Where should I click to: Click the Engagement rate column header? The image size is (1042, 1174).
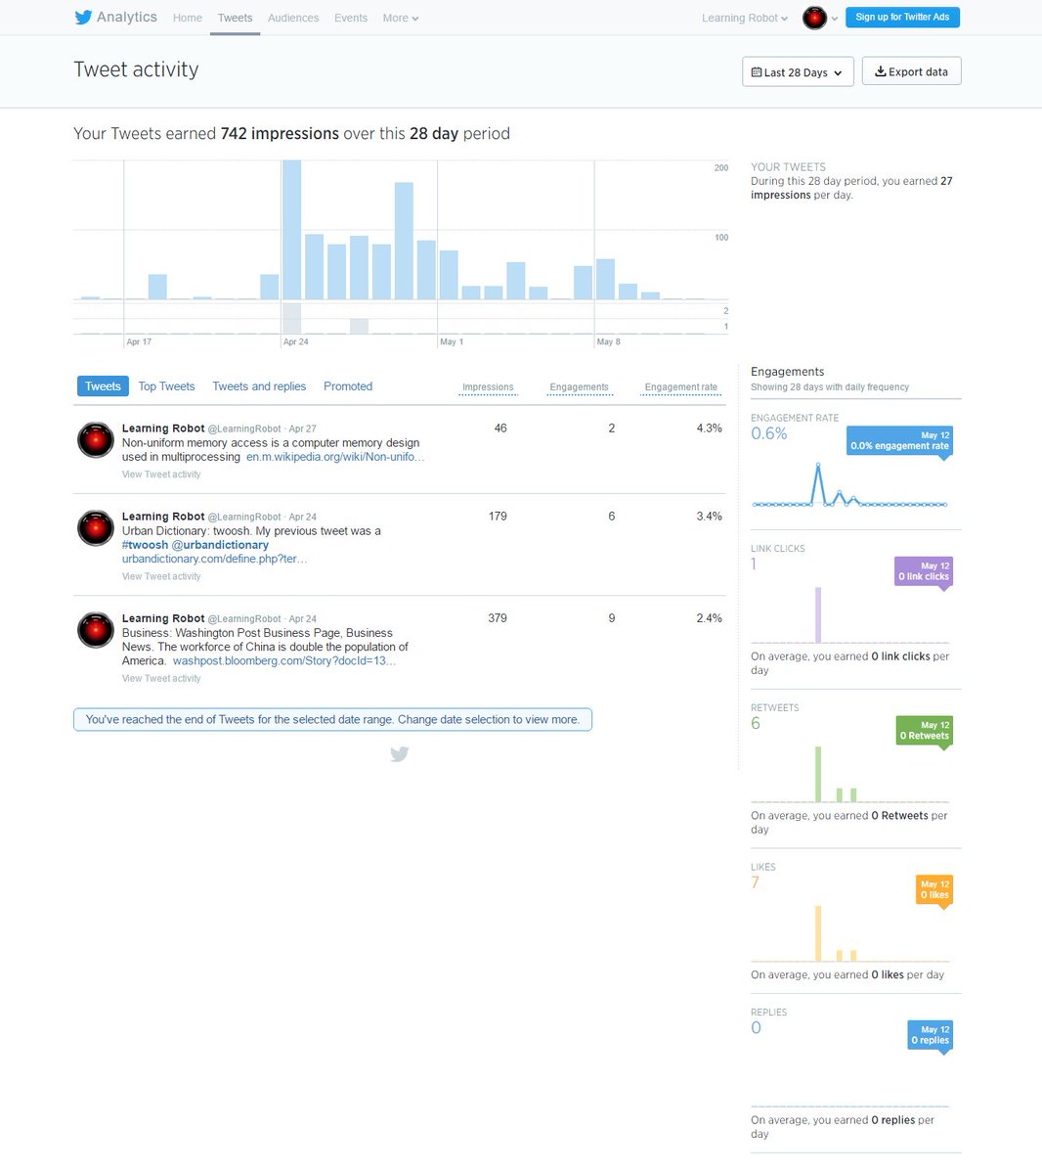point(680,387)
